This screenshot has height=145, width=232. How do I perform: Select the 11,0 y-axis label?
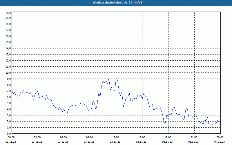[x=8, y=67]
